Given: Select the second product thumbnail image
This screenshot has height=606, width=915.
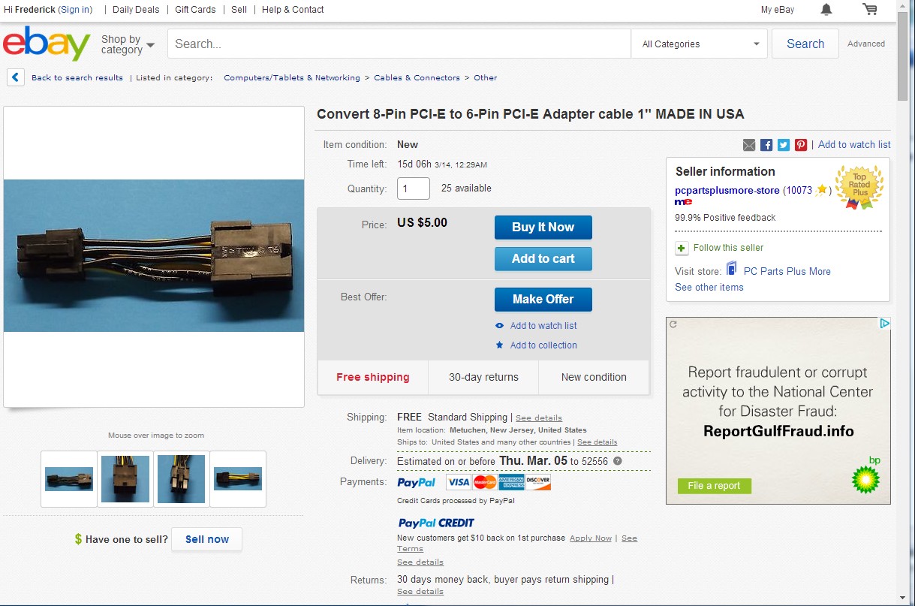Looking at the screenshot, I should [125, 479].
